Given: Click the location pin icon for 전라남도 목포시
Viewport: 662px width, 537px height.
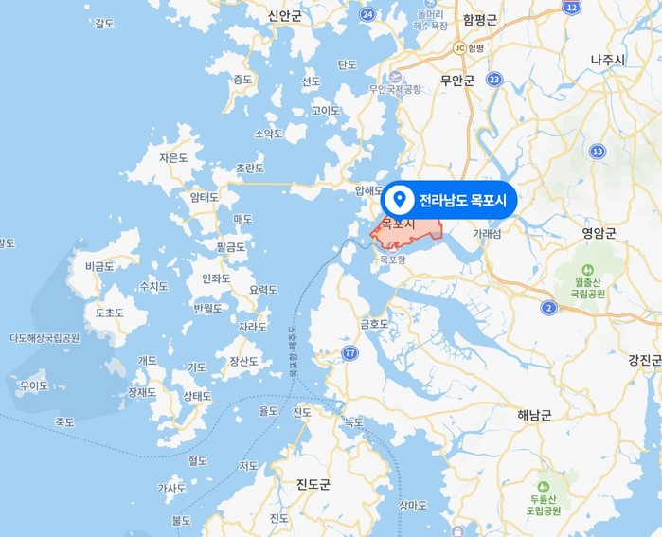Looking at the screenshot, I should tap(399, 200).
